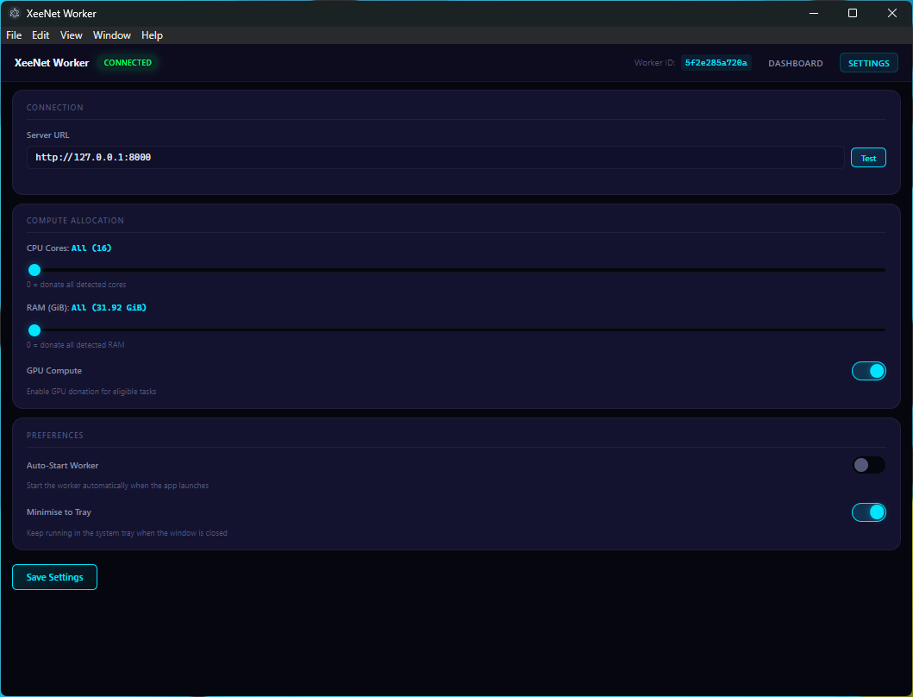The image size is (913, 697).
Task: Click the Connected status badge
Action: [x=128, y=63]
